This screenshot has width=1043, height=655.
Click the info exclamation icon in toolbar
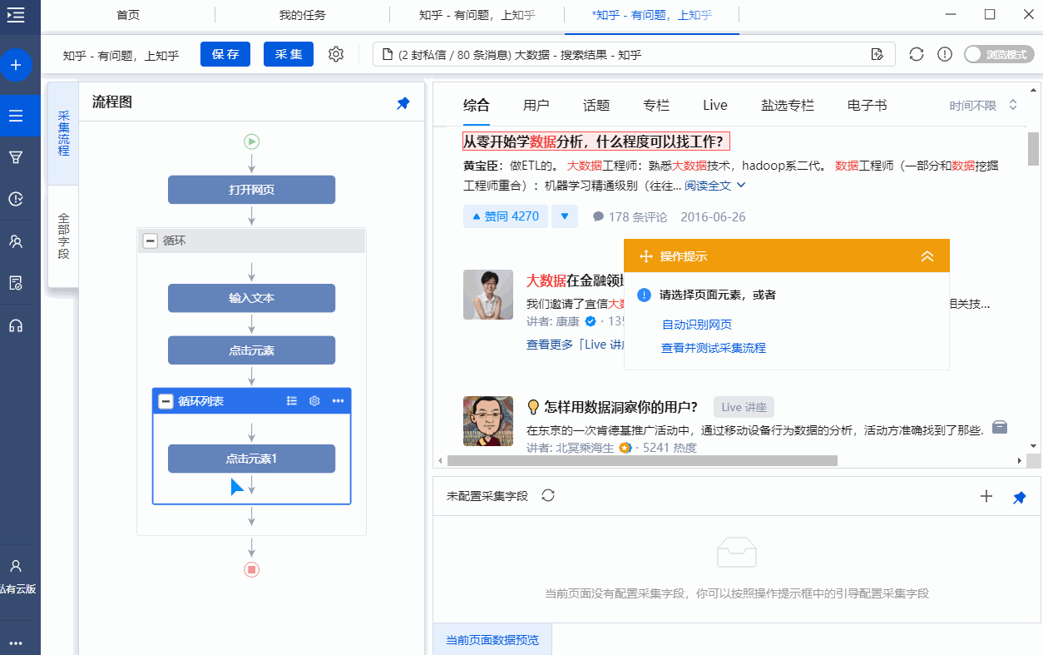(x=945, y=54)
